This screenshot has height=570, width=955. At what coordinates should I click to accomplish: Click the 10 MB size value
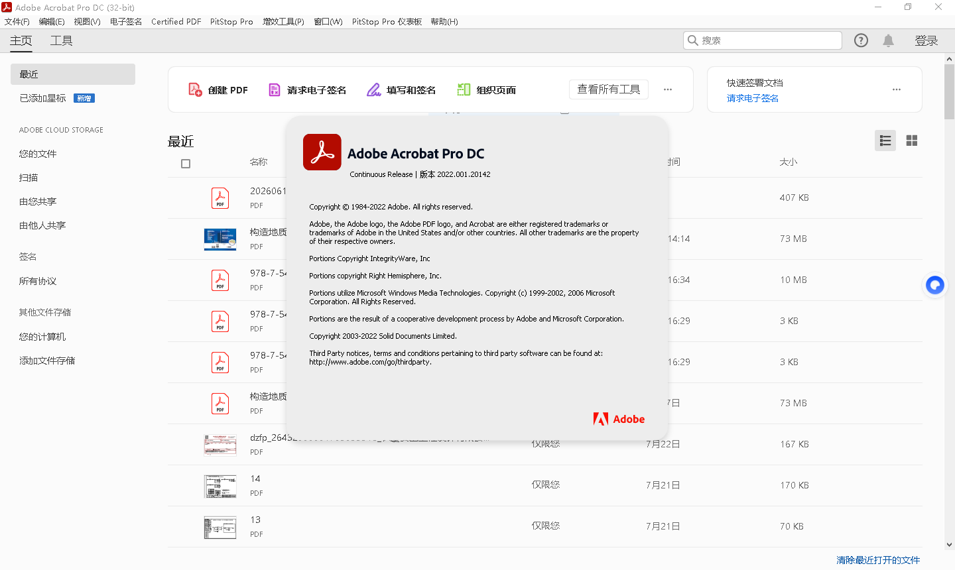793,280
